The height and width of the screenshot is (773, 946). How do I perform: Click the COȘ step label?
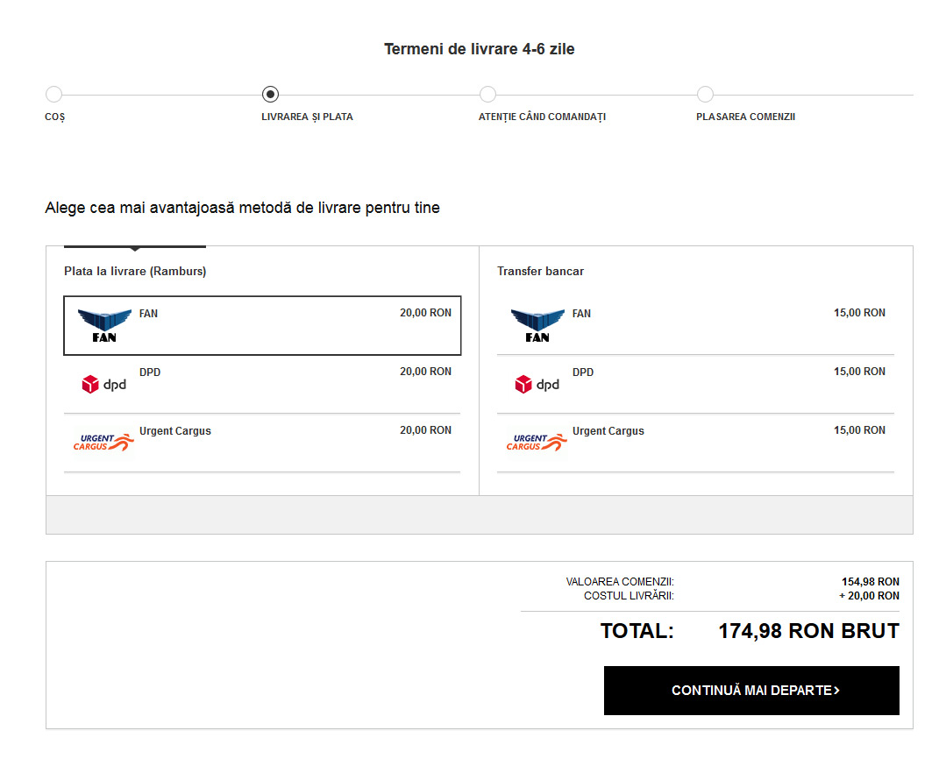click(x=54, y=117)
